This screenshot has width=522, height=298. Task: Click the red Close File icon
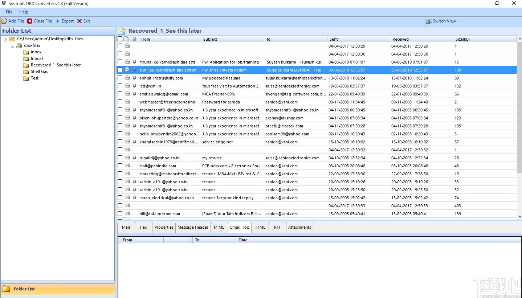29,21
